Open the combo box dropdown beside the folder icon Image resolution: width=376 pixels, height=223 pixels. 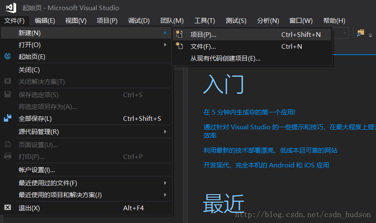[x=345, y=33]
